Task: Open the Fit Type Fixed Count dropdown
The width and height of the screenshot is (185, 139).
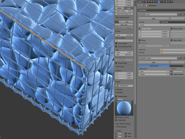Action: pos(172,22)
